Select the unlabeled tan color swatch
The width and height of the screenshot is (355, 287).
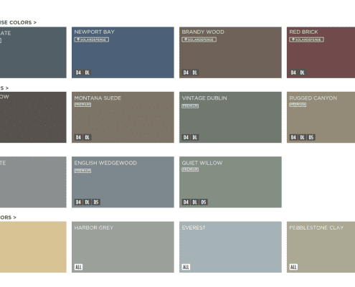(33, 247)
